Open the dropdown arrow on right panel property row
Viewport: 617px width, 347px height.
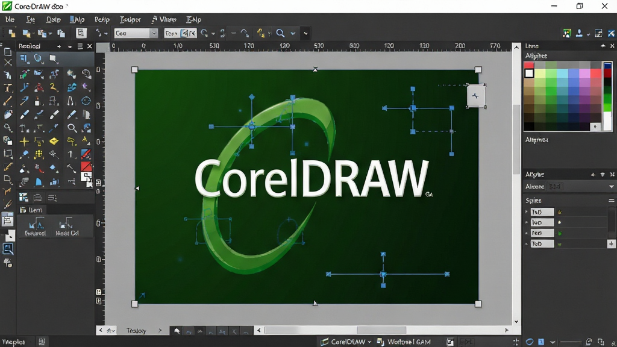pos(611,187)
